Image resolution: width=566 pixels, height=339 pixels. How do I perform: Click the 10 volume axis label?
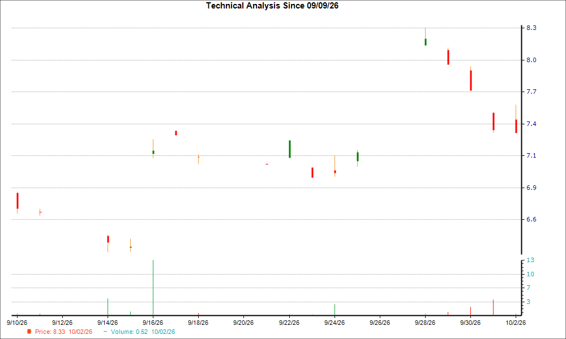530,274
